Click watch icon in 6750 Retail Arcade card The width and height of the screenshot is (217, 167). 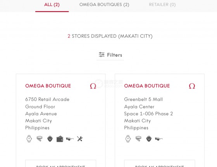point(29,139)
